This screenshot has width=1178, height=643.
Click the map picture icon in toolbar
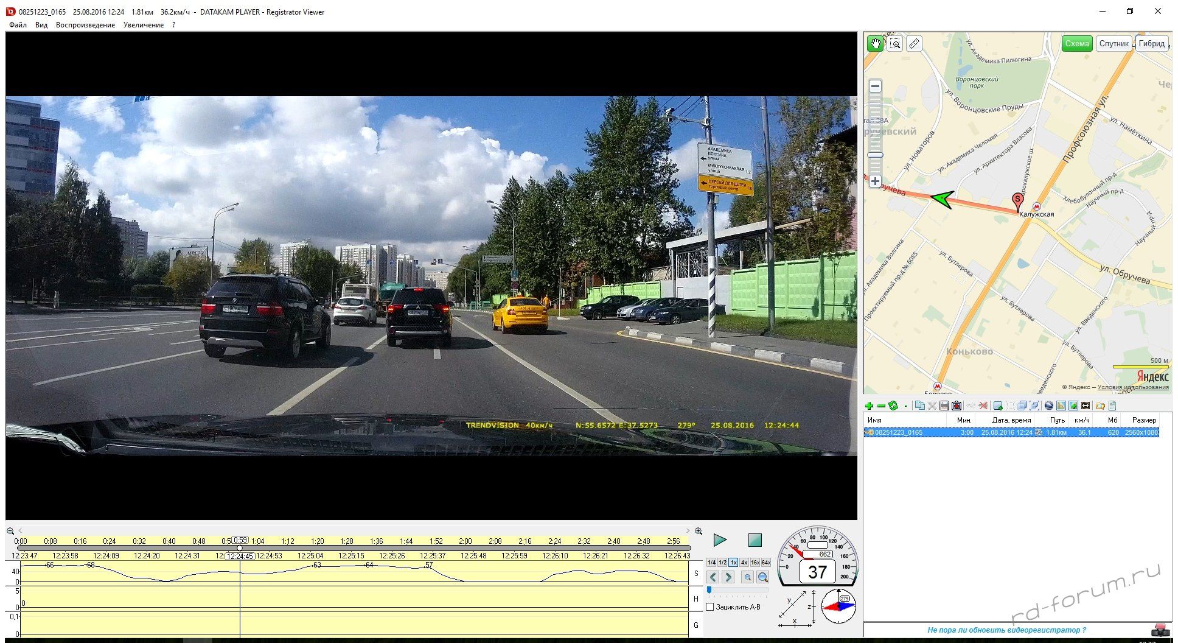(1061, 406)
